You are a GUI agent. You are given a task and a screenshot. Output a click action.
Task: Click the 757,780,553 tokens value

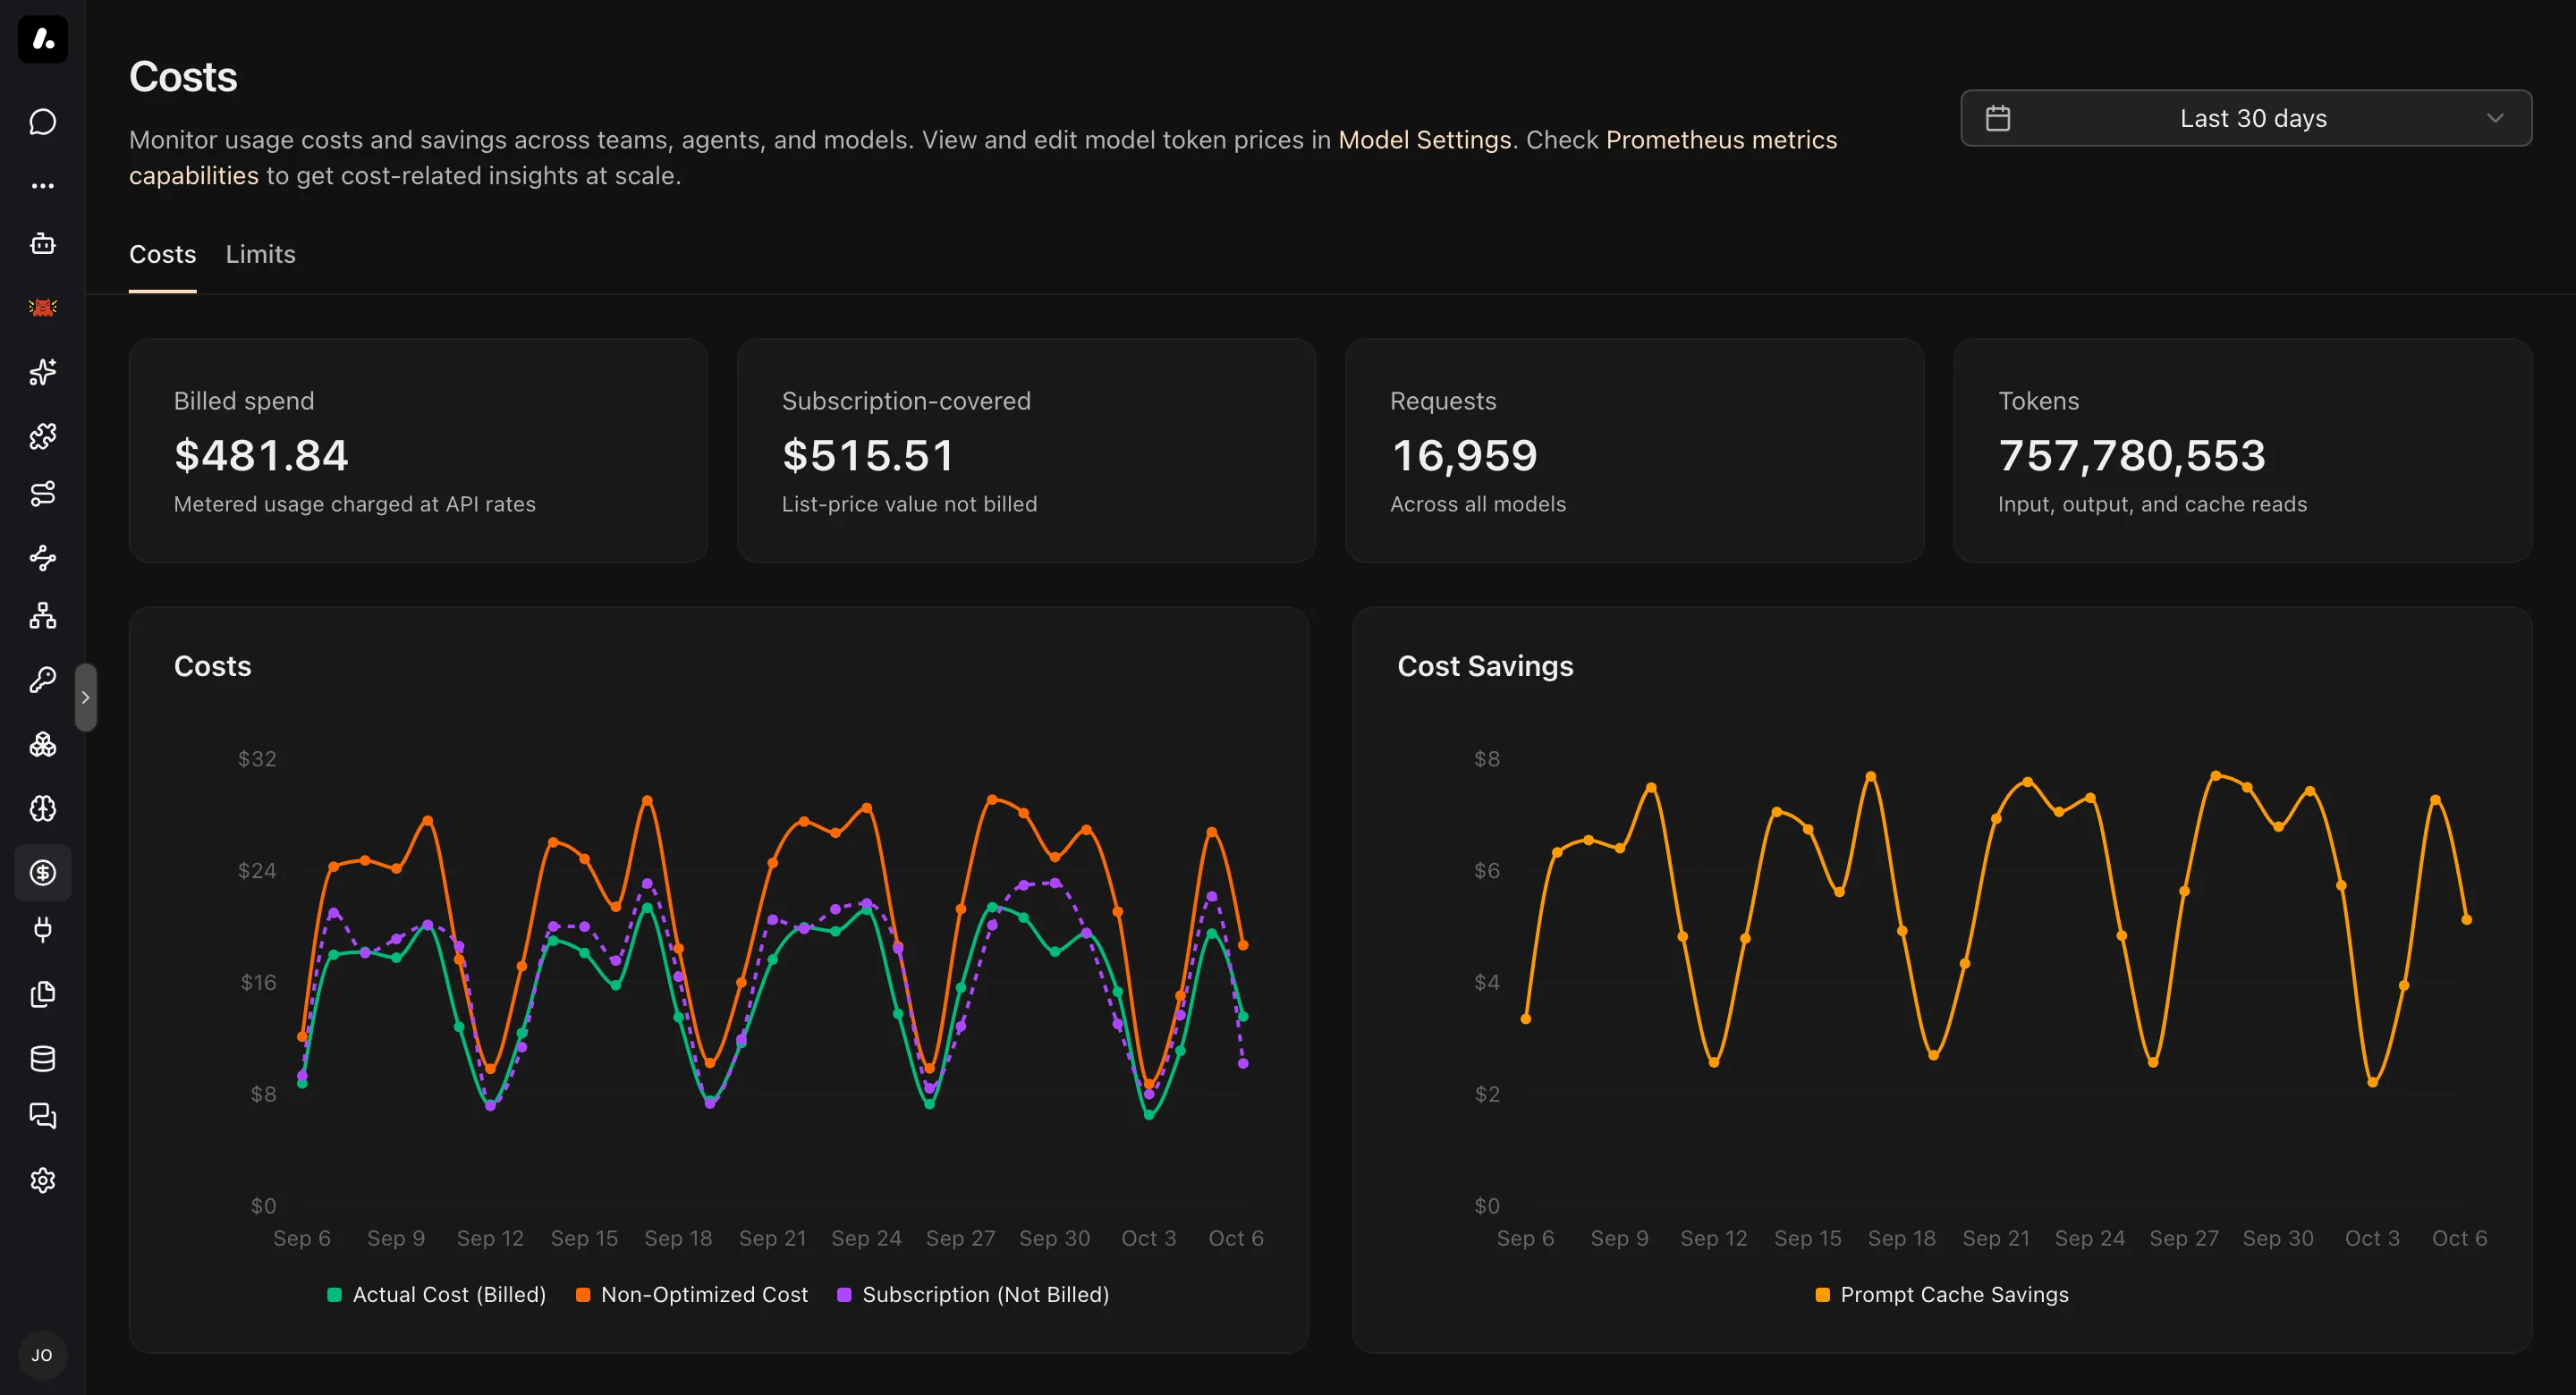[x=2132, y=456]
